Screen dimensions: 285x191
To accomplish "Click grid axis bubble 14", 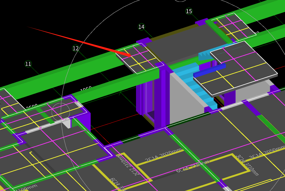I will click(141, 27).
